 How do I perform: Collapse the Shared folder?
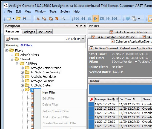tap(12, 59)
